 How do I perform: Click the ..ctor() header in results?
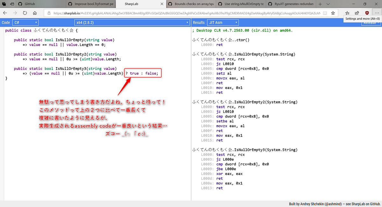point(221,40)
